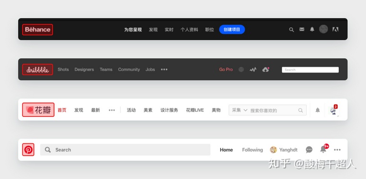Open Behance messages envelope icon
This screenshot has height=179, width=366.
[x=302, y=29]
